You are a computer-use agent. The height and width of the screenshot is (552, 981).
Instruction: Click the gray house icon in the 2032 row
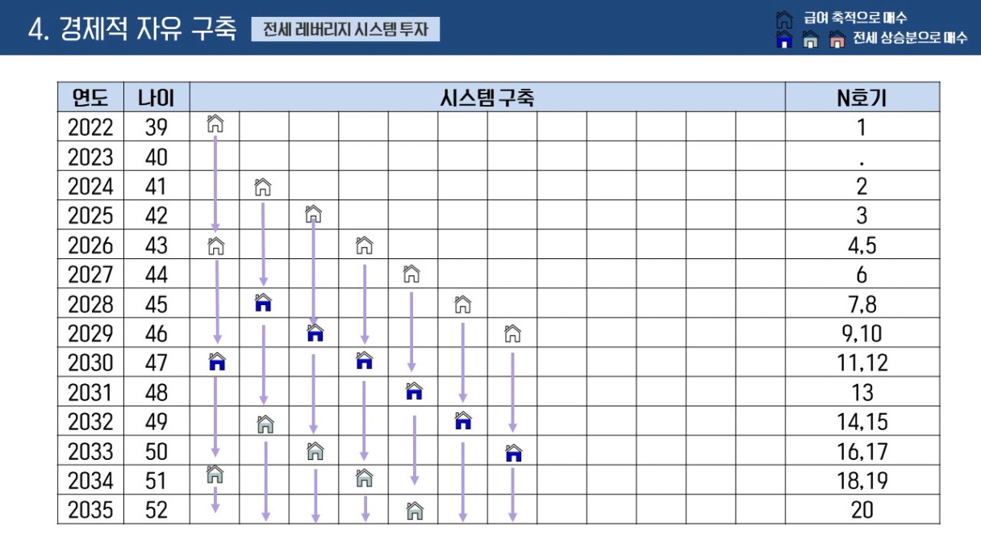click(x=265, y=423)
